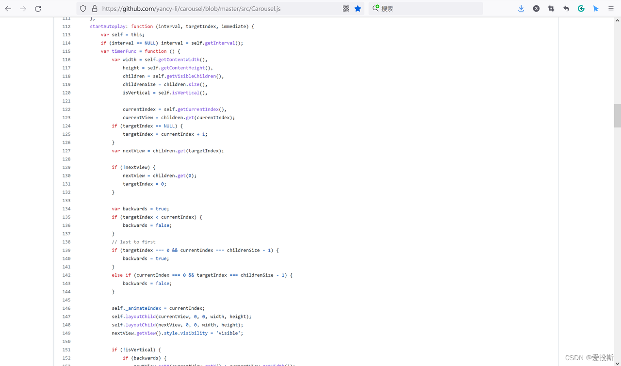This screenshot has width=621, height=366.
Task: Select line number 151
Action: pyautogui.click(x=66, y=350)
